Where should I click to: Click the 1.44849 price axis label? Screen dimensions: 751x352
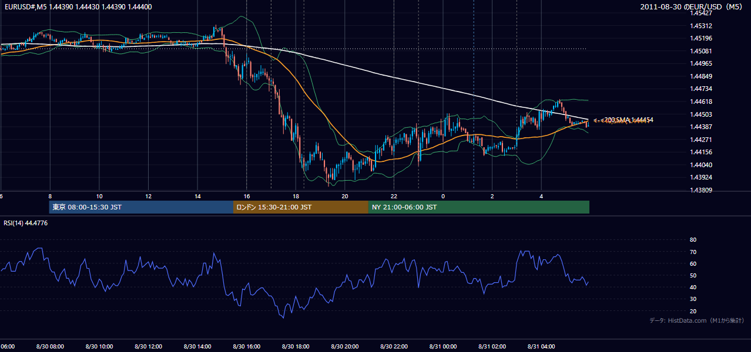[x=700, y=76]
